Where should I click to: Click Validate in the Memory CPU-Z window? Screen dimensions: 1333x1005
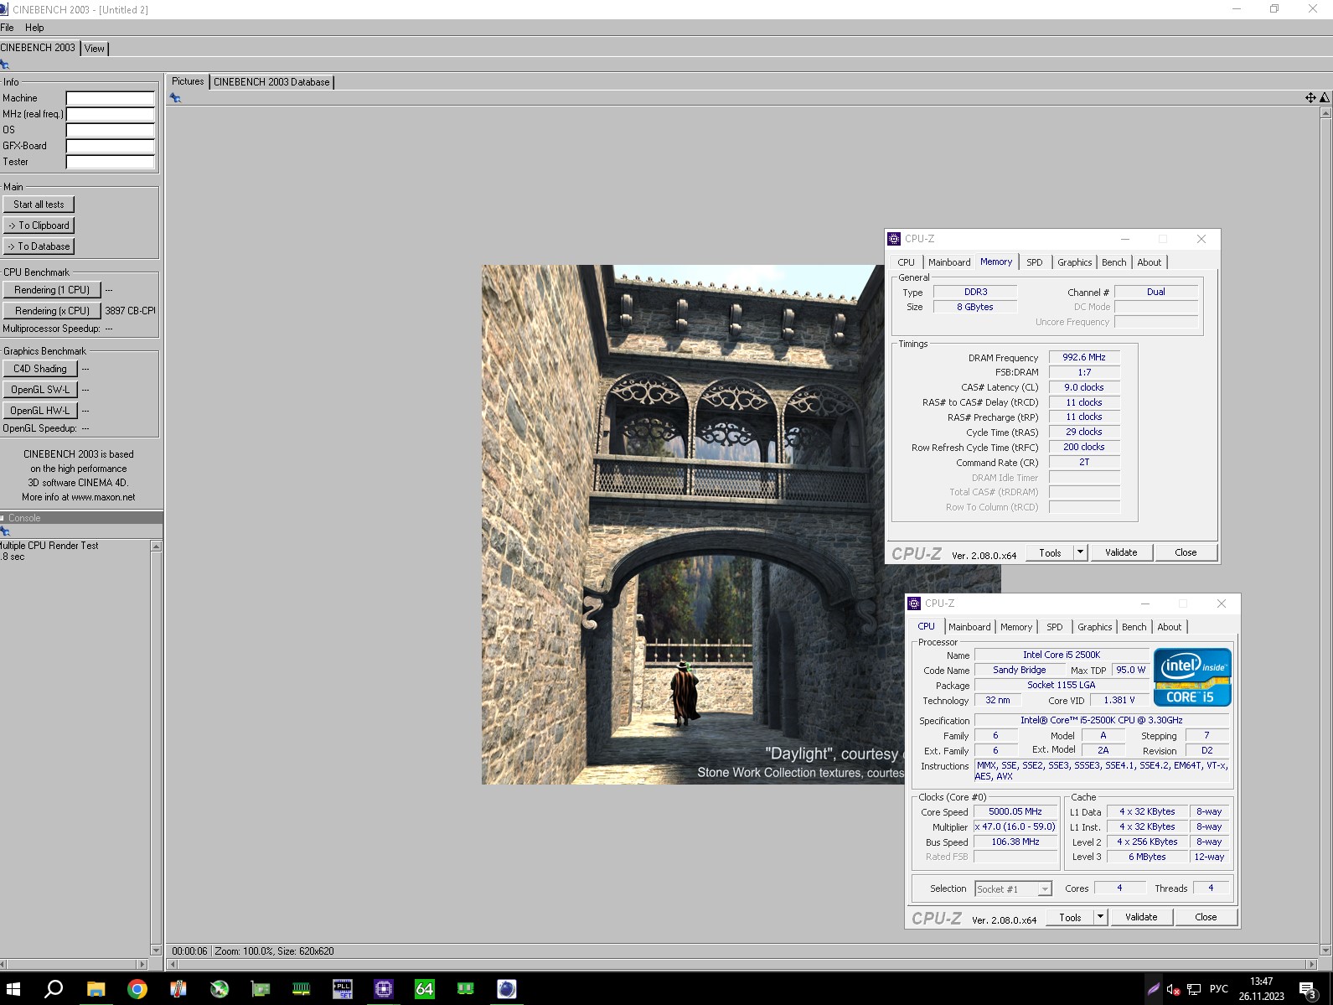click(1121, 552)
